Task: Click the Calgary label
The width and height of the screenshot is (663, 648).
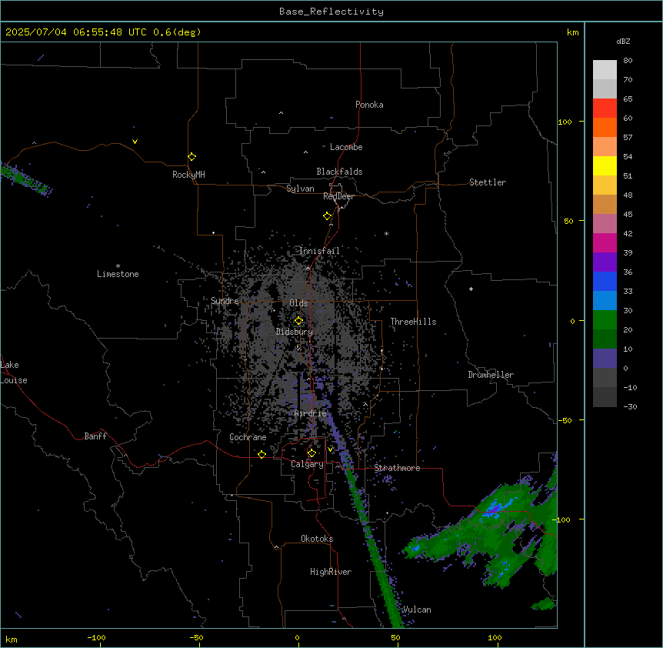Action: click(308, 464)
